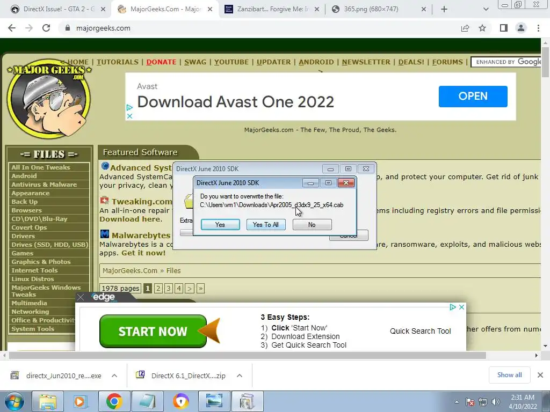Screen dimensions: 550x412
Task: Open the FORUMS nav link
Action: (447, 62)
